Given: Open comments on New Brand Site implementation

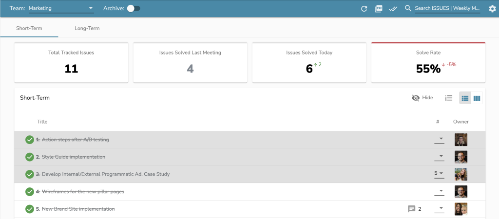Looking at the screenshot, I should pyautogui.click(x=412, y=209).
